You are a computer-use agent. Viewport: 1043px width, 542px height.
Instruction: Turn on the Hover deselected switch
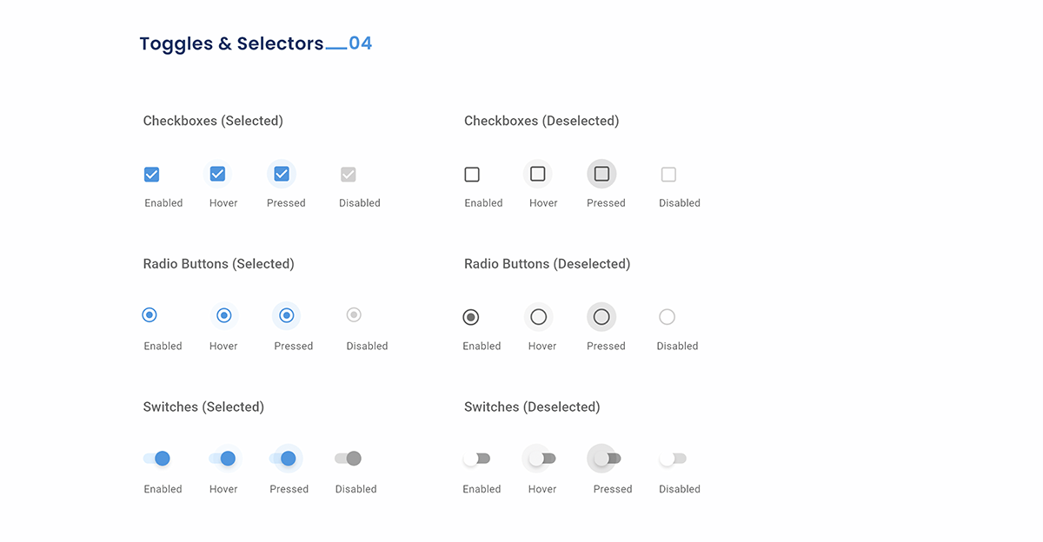541,459
